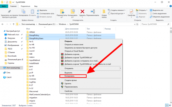Click Локальный диск (C:) in address path

(47, 24)
